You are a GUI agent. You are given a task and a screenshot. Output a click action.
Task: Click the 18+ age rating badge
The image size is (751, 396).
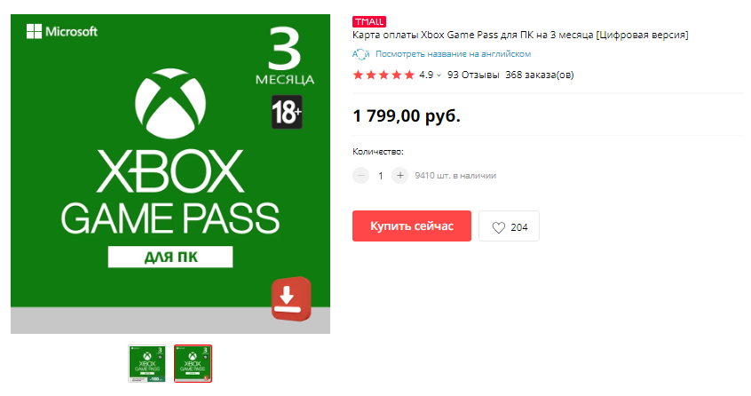pyautogui.click(x=287, y=112)
